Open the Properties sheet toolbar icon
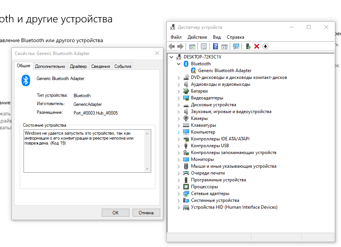The height and width of the screenshot is (247, 341). pyautogui.click(x=204, y=47)
